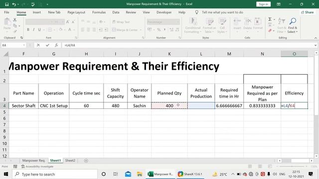Toggle Italic formatting
This screenshot has height=179, width=319.
33,30
